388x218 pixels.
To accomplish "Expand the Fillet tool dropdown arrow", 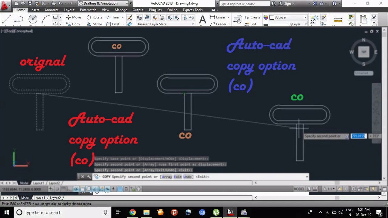I will (x=123, y=24).
